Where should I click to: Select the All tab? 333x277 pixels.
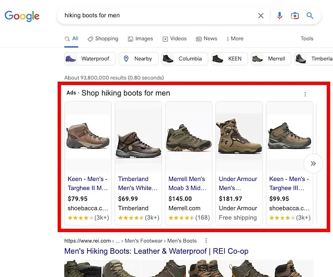(x=72, y=39)
